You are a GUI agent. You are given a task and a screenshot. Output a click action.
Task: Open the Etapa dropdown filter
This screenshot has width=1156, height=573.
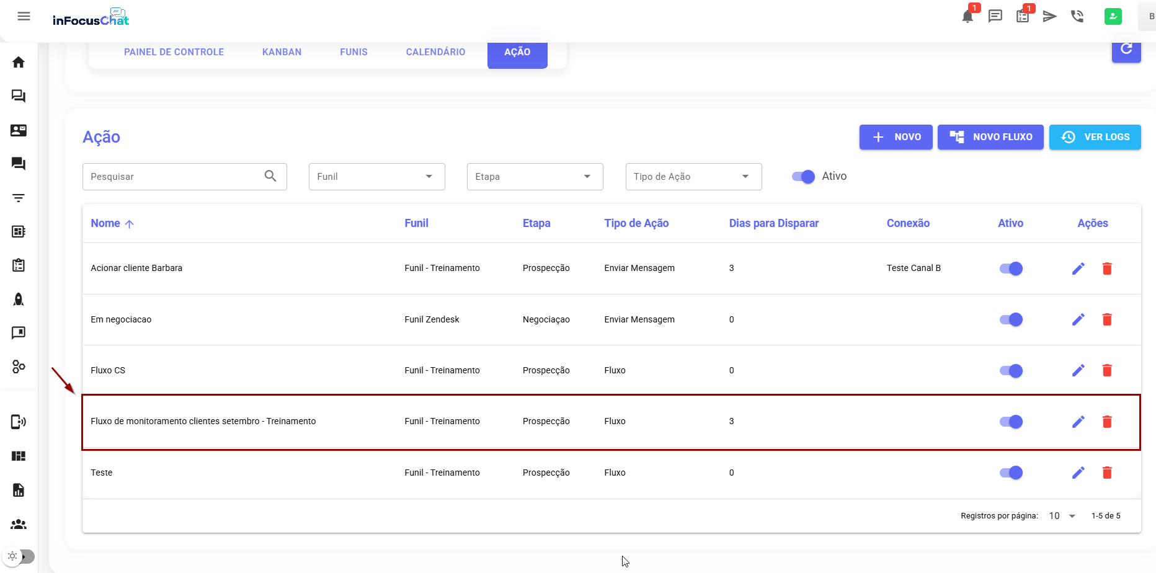coord(535,177)
